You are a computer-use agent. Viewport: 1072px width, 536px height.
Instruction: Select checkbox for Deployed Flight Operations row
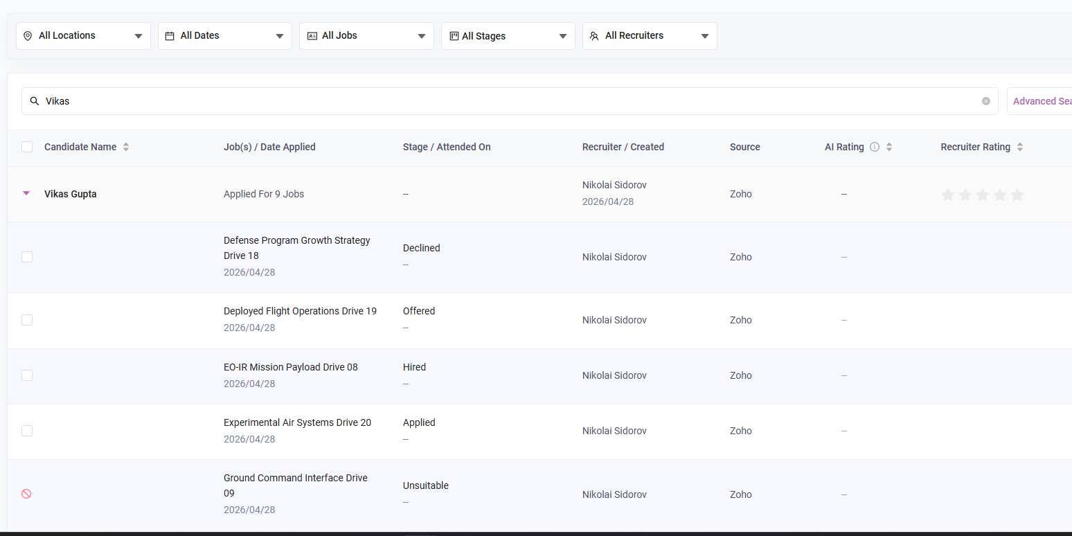point(27,320)
